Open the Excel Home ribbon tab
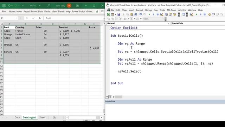225x127 pixels. (x=12, y=11)
